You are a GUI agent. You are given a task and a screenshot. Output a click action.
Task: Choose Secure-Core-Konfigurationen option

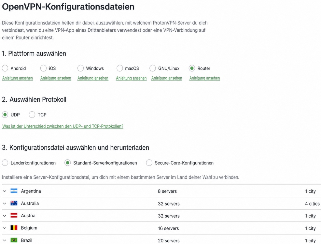click(x=149, y=163)
